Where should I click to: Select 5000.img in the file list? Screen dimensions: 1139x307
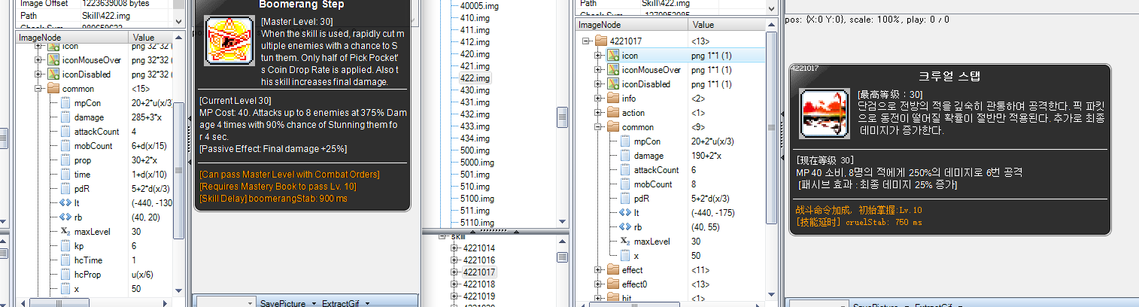[x=477, y=163]
